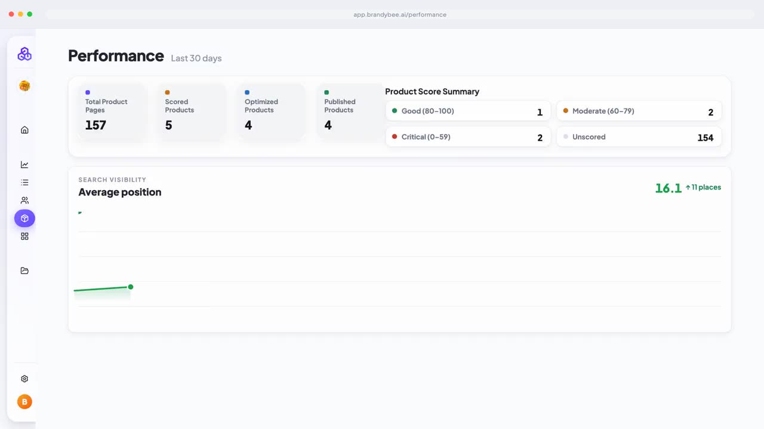Click the Total Product Pages card

point(112,111)
